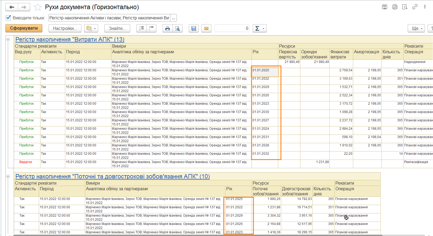Open print preview with magnifier icon

coord(177,28)
